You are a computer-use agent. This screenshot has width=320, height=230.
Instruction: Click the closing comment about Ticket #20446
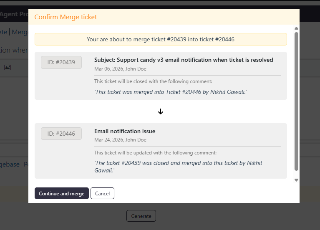[171, 91]
